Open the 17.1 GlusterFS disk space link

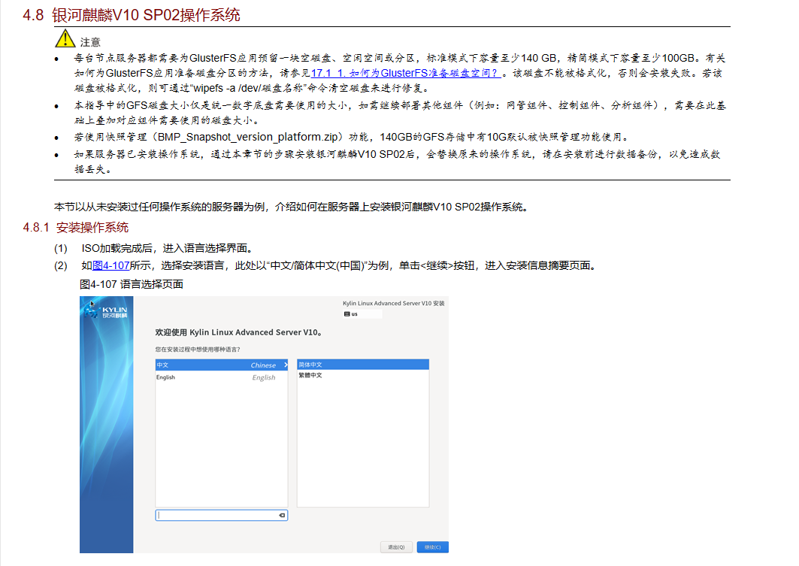406,73
